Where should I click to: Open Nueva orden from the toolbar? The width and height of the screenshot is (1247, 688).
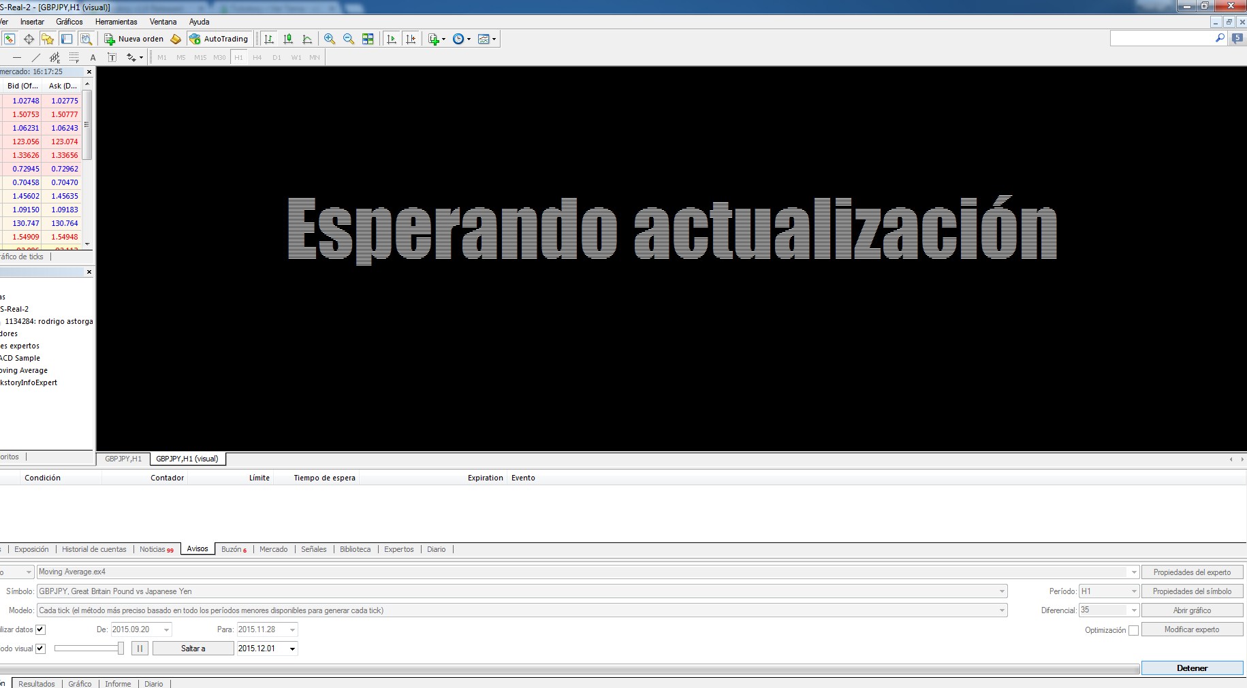tap(134, 39)
